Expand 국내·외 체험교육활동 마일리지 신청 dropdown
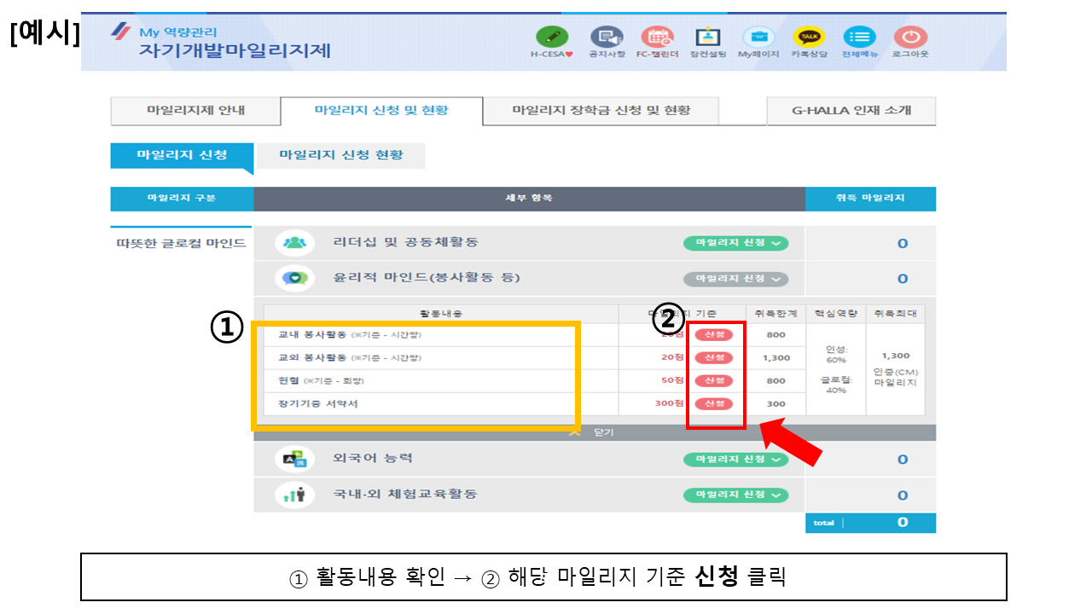Viewport: 1092px width, 614px height. pyautogui.click(x=735, y=495)
